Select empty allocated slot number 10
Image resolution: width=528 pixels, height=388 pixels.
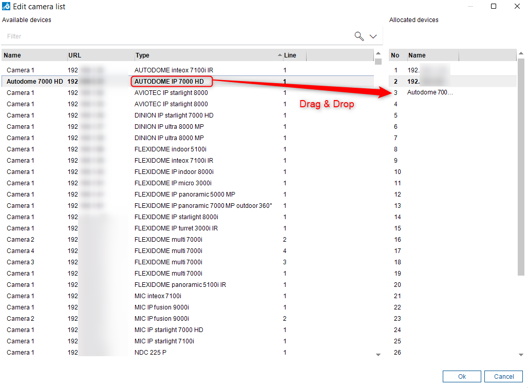[x=452, y=171]
